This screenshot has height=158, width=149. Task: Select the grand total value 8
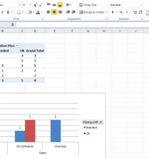point(35,80)
